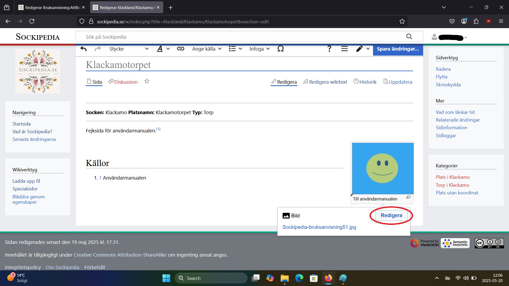The height and width of the screenshot is (286, 509).
Task: Click the search magnifier in Sockipedia search
Action: pyautogui.click(x=409, y=37)
